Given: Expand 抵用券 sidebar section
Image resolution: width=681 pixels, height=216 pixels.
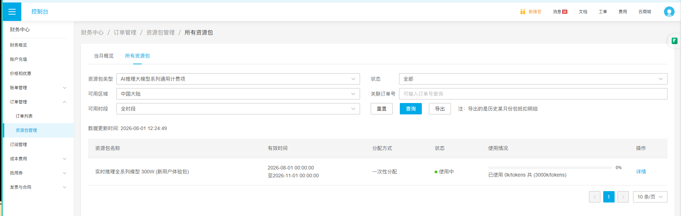Looking at the screenshot, I should 38,173.
